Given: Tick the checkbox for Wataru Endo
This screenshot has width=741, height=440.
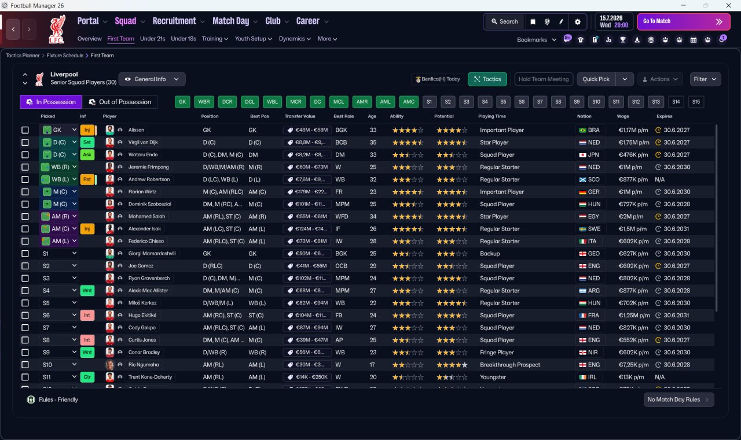Looking at the screenshot, I should [25, 155].
